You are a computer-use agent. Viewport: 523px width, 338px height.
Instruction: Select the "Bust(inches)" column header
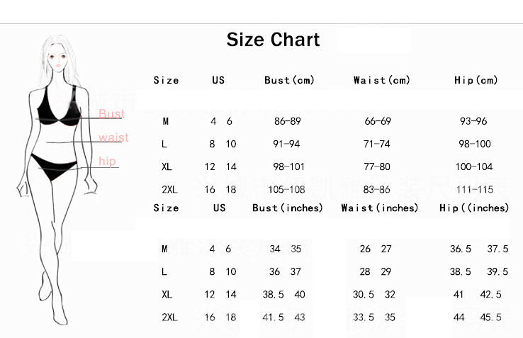coord(288,208)
